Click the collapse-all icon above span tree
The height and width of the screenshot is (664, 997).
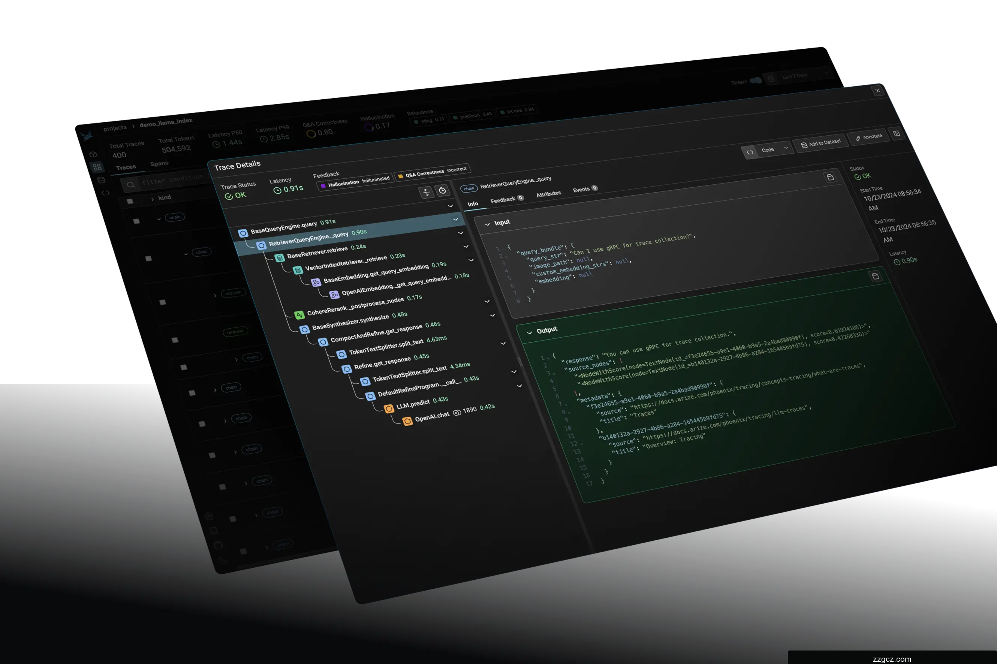pos(426,193)
